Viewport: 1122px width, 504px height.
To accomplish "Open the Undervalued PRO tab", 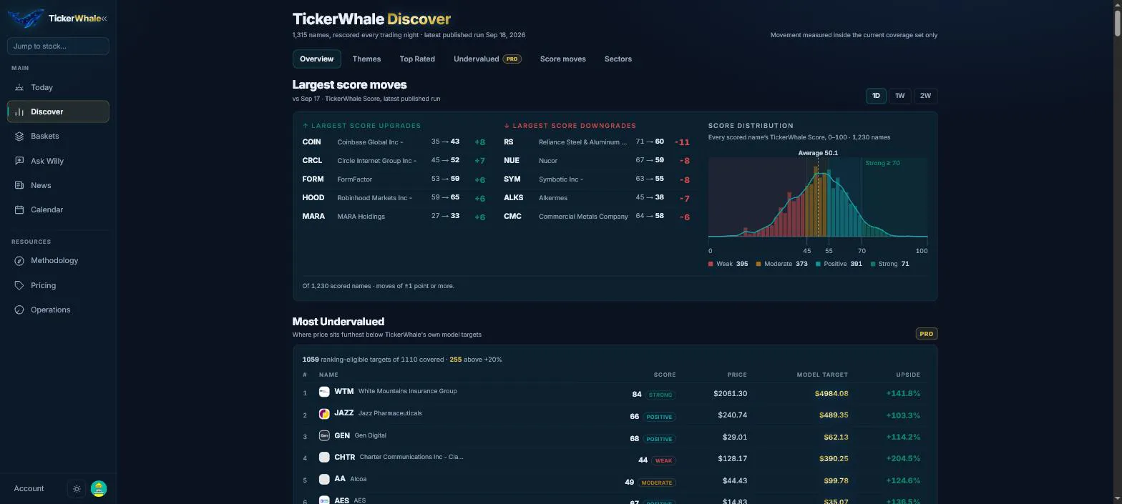I will pos(487,59).
